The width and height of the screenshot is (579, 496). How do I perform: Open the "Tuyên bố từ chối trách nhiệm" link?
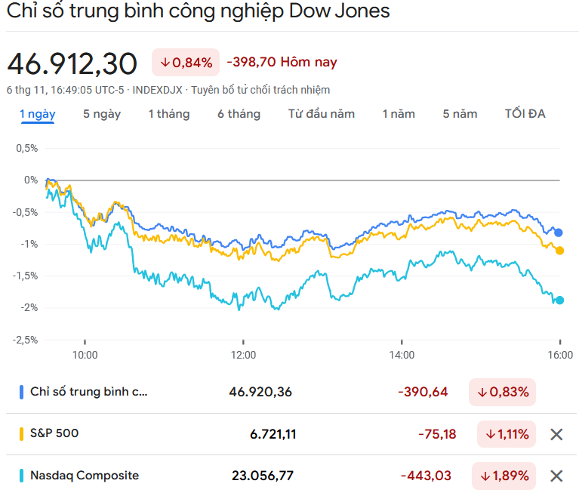point(260,90)
